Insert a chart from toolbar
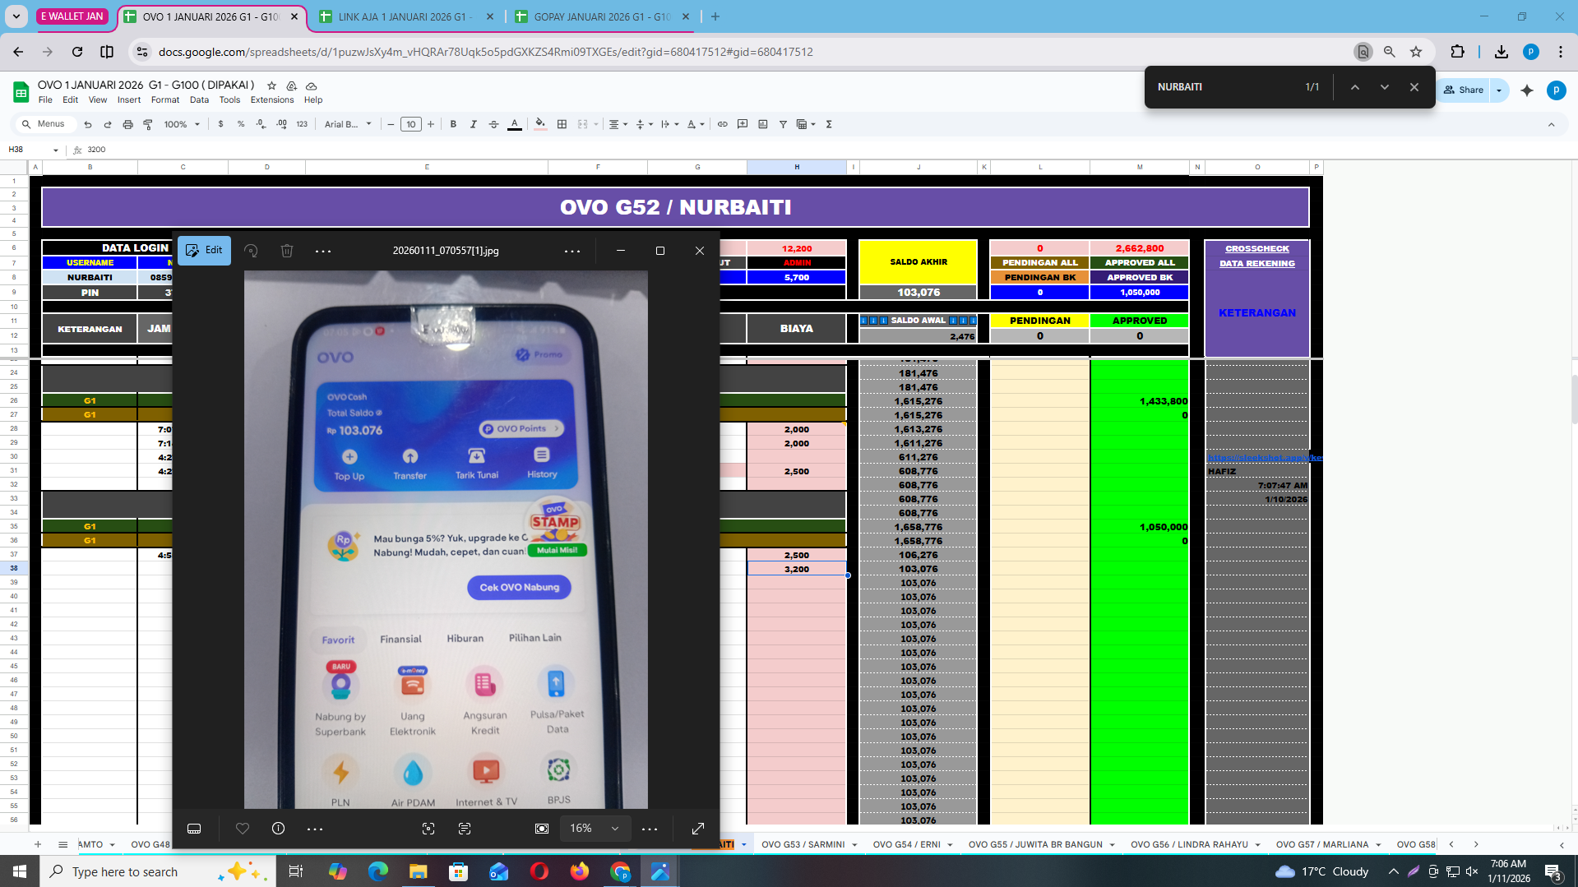This screenshot has width=1578, height=887. (763, 124)
